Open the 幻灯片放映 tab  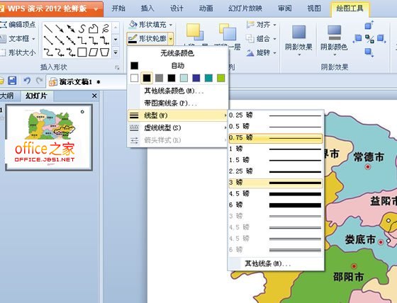coord(245,8)
